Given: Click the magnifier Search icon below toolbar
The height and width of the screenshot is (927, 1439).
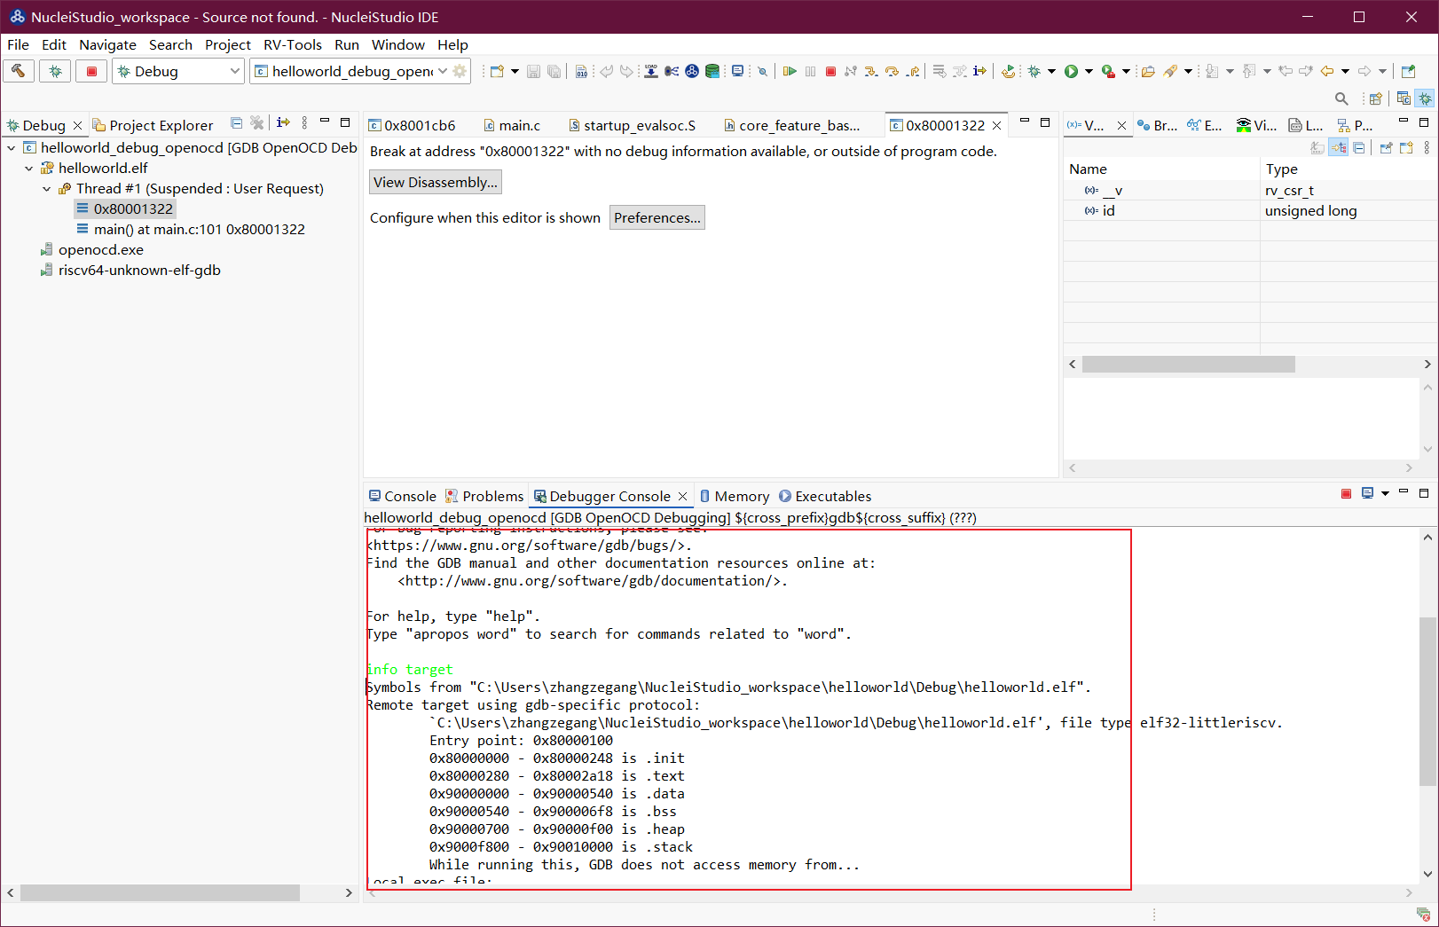Looking at the screenshot, I should pyautogui.click(x=1341, y=98).
